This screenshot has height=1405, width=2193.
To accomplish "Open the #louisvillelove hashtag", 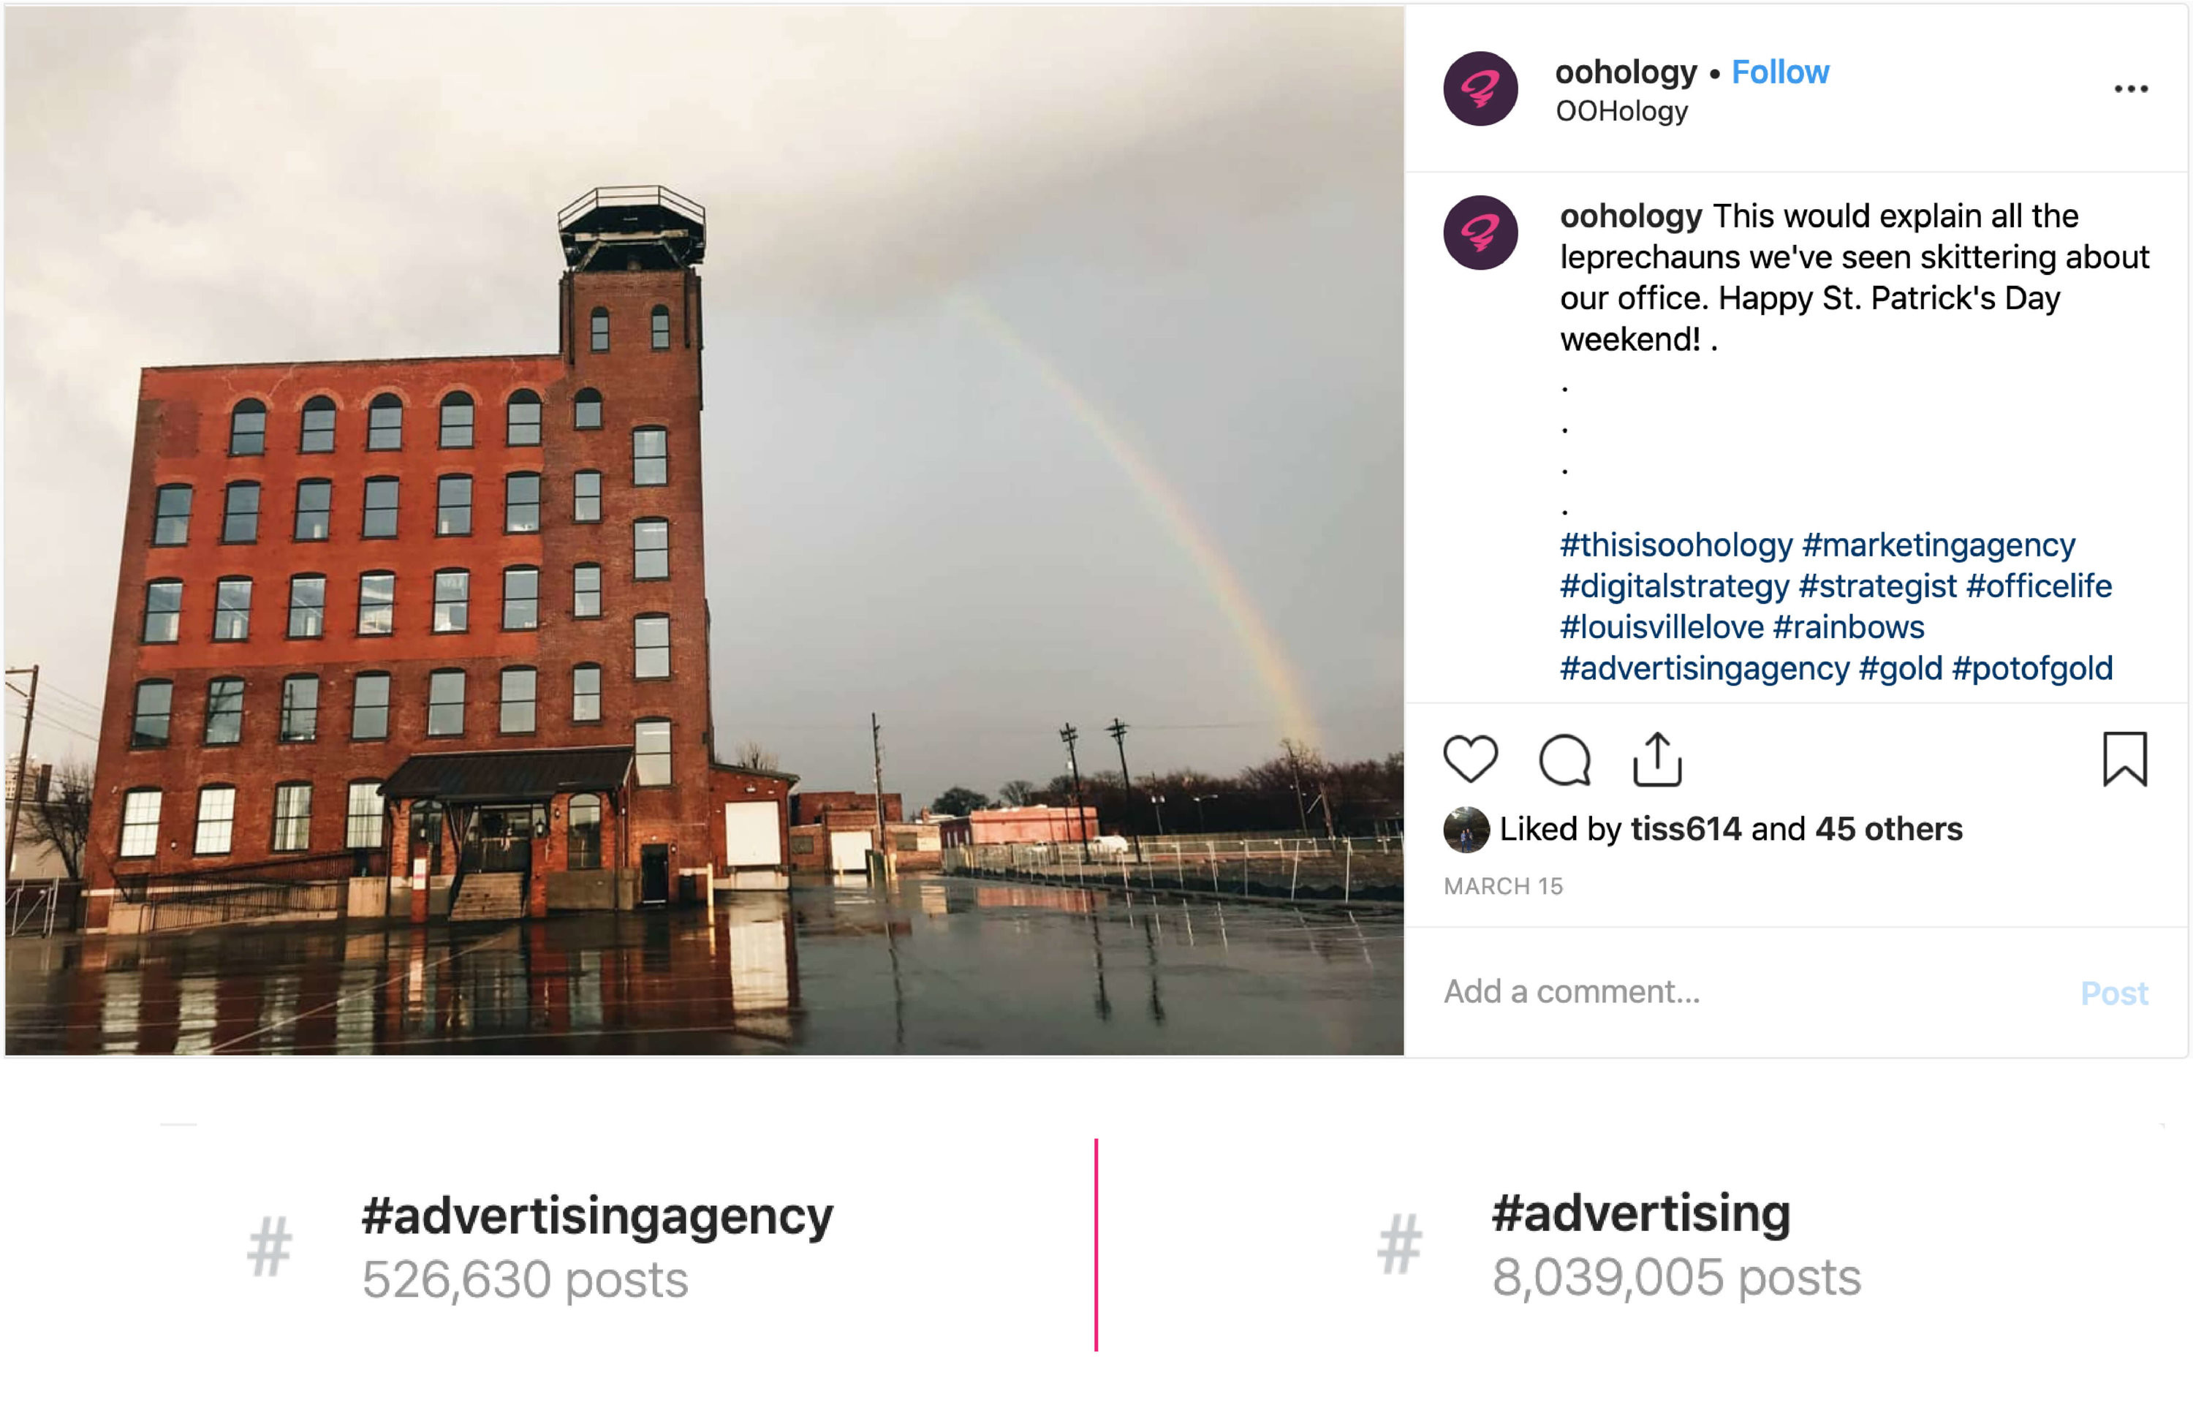I will click(1661, 626).
